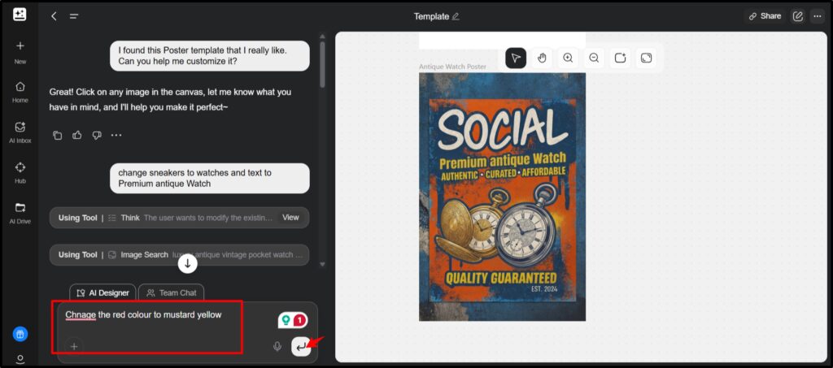Click the blue gift icon
Viewport: 833px width, 368px height.
[x=20, y=334]
